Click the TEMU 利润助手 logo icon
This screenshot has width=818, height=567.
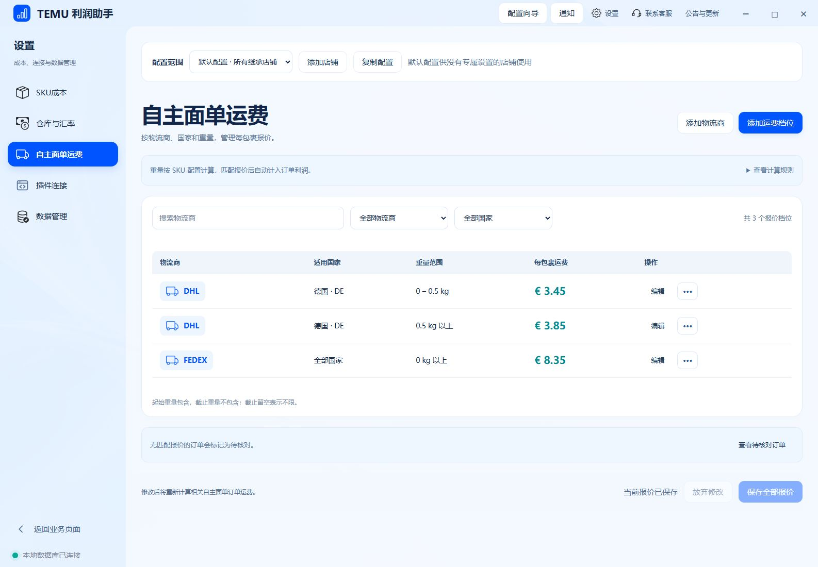[x=22, y=13]
